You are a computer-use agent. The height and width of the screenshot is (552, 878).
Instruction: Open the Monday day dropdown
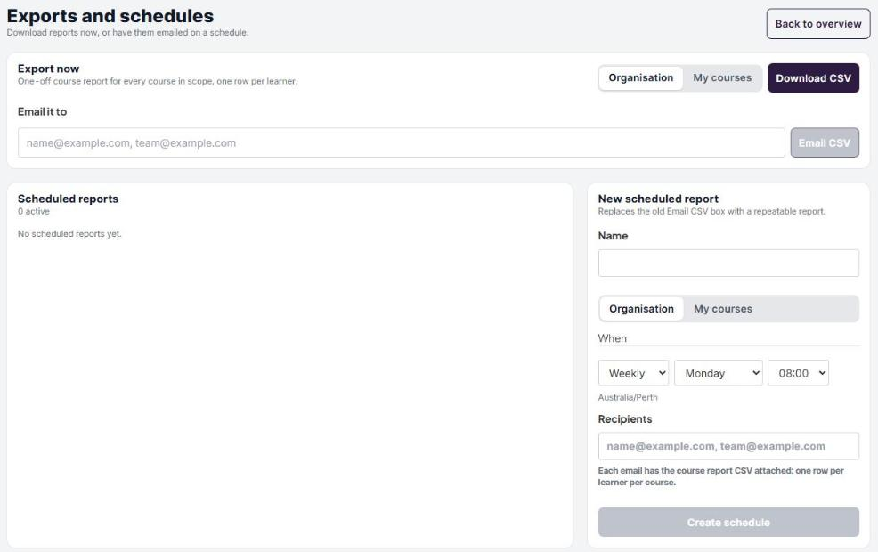coord(719,373)
